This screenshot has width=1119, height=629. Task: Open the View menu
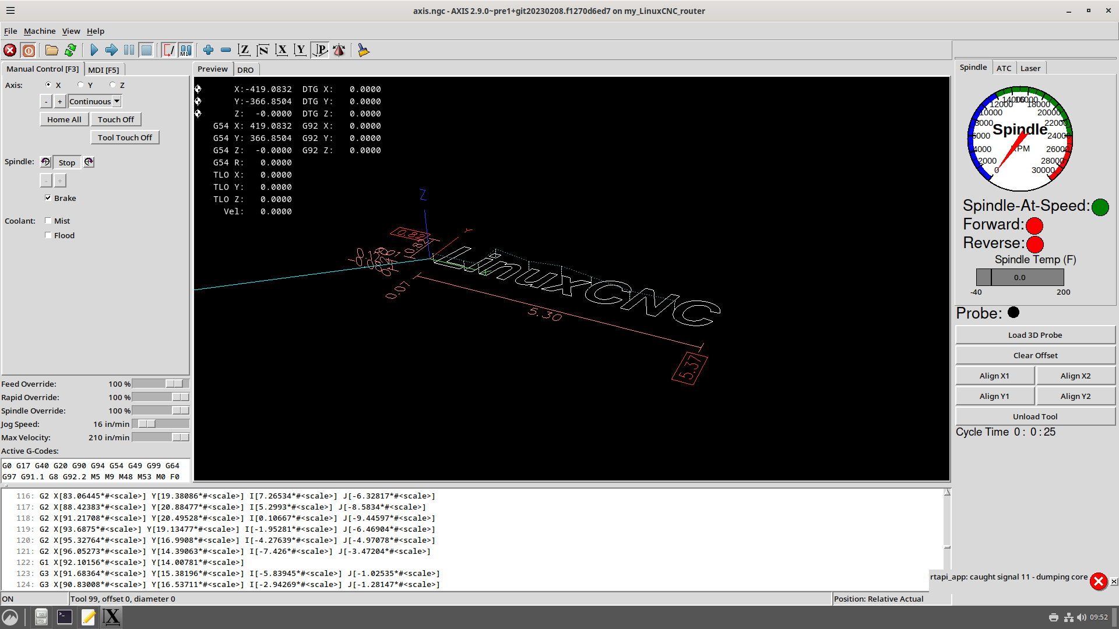click(x=71, y=31)
